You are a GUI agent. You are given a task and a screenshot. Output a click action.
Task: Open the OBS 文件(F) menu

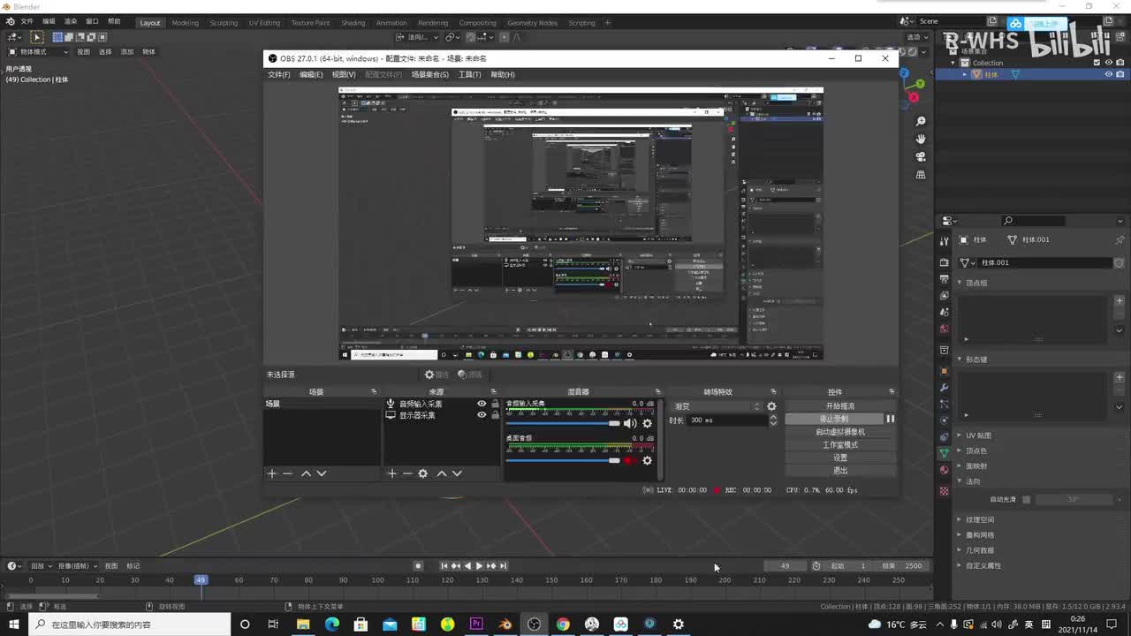[278, 74]
